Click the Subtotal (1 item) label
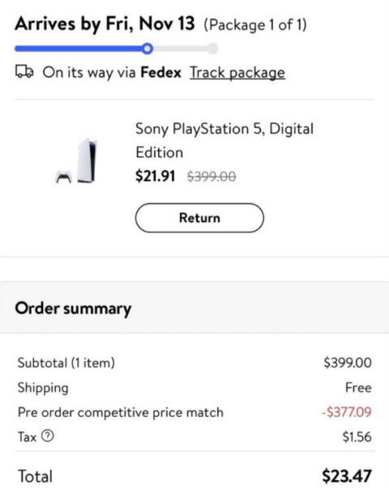The image size is (389, 502). point(66,363)
